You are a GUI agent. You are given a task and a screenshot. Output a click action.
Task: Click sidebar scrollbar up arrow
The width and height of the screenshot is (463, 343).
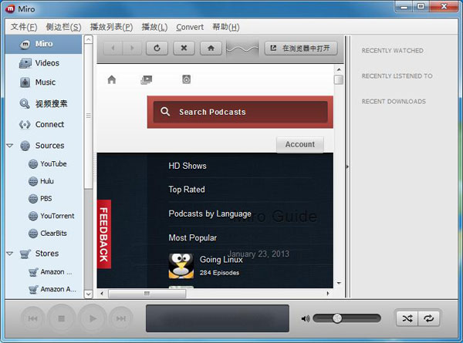click(x=88, y=39)
